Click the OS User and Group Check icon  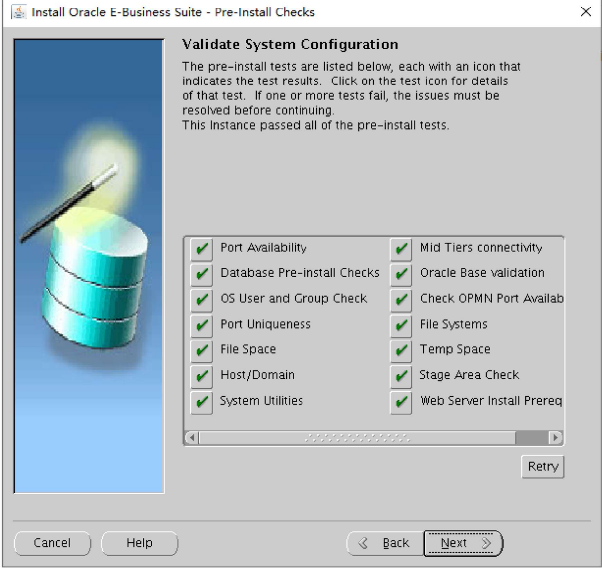pyautogui.click(x=202, y=300)
